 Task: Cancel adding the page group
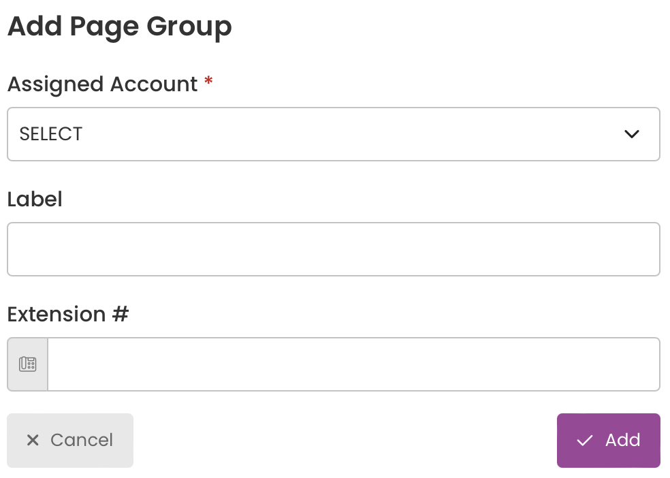[x=70, y=441]
